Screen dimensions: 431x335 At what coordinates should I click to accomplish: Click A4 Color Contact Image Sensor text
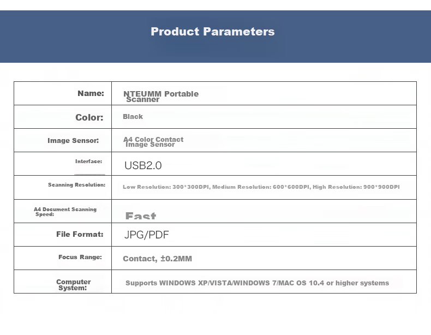coord(153,142)
